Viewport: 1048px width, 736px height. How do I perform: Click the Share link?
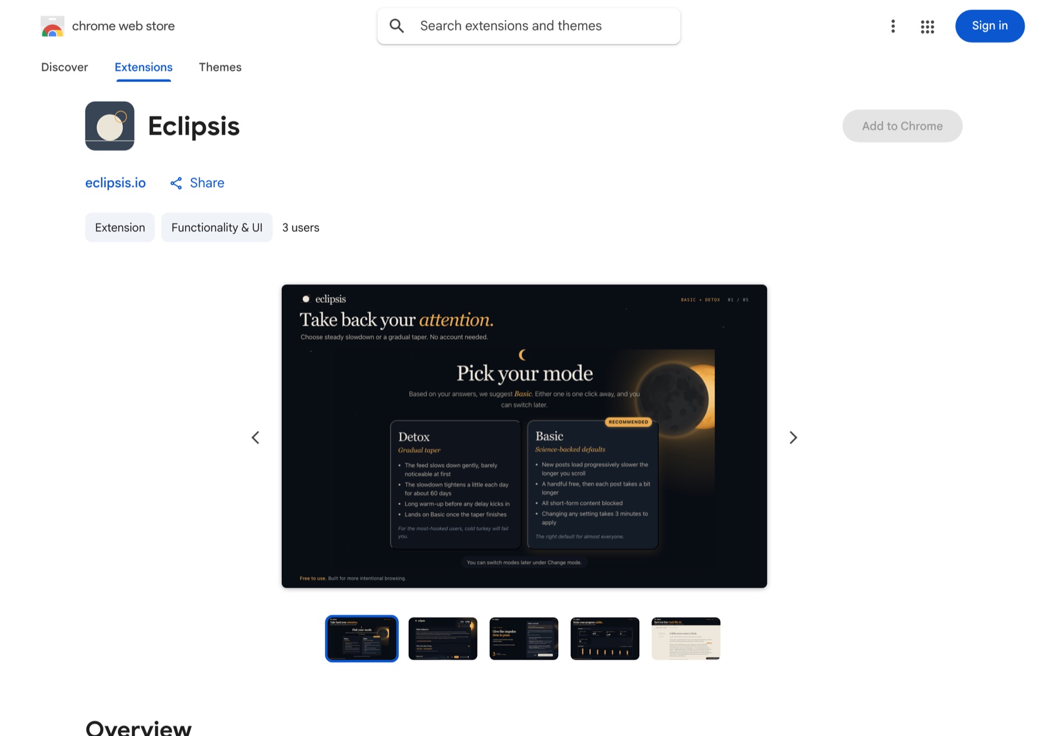point(207,183)
